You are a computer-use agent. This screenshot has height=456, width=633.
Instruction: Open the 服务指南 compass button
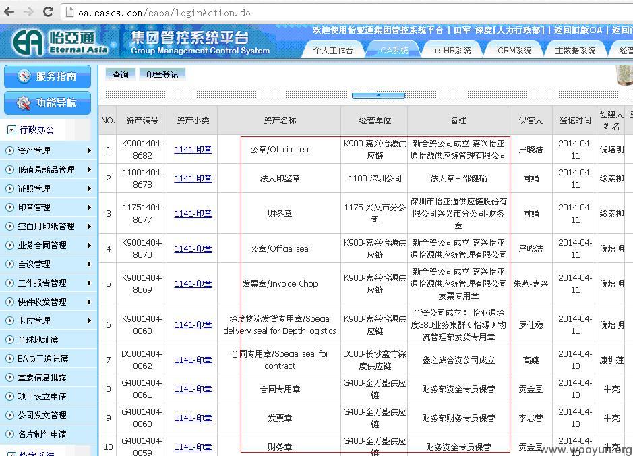[47, 76]
